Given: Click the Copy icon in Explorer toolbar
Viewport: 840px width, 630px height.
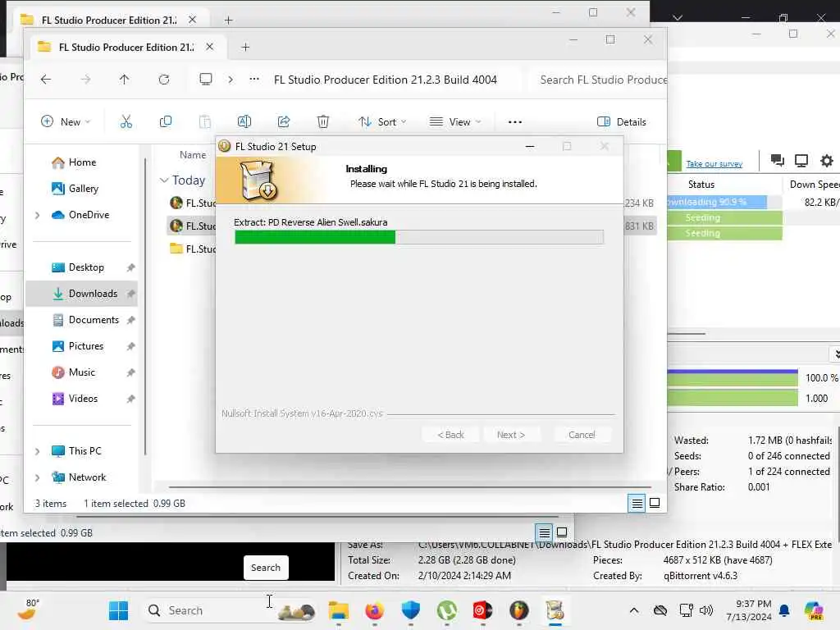Looking at the screenshot, I should coord(166,122).
